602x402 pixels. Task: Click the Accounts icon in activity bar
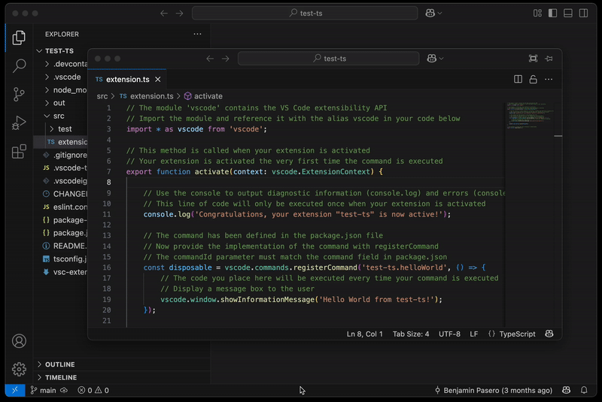(19, 341)
